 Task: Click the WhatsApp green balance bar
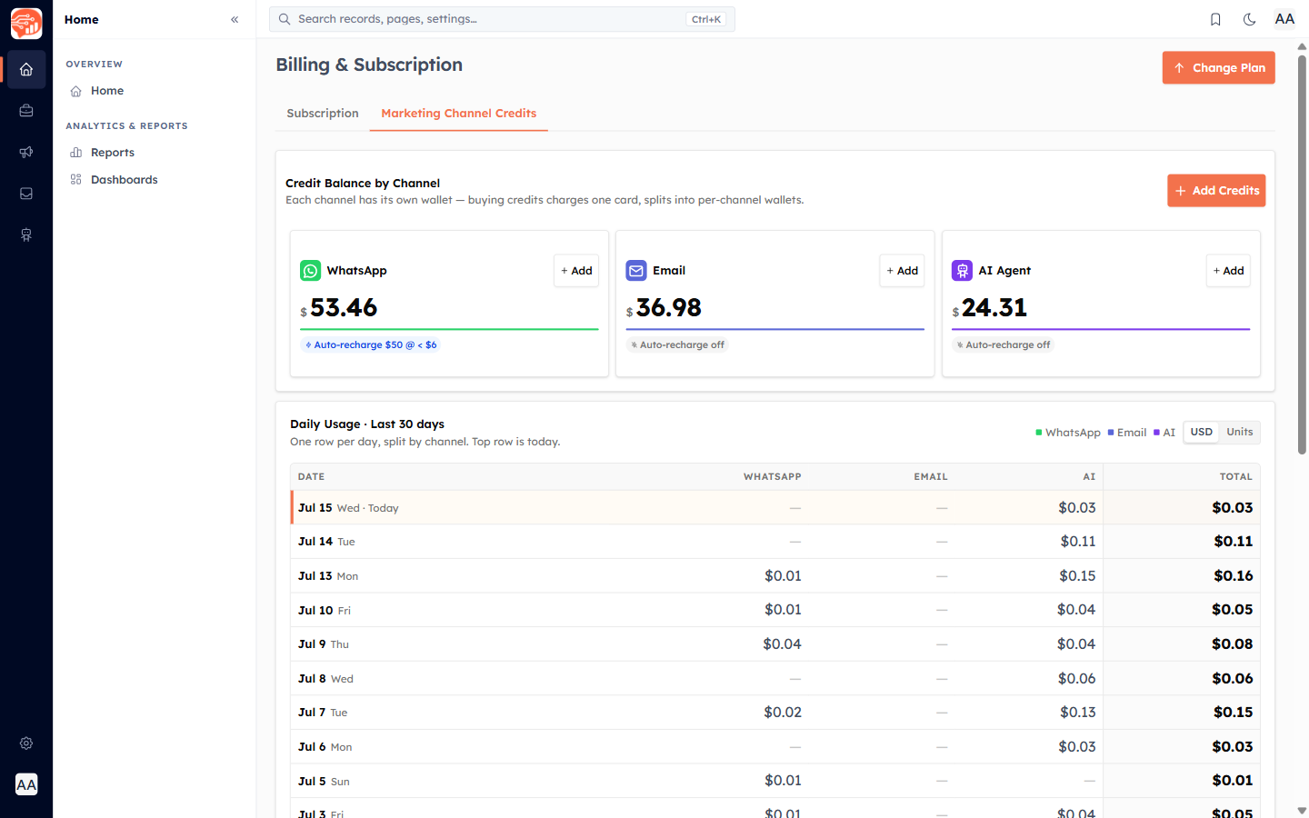pyautogui.click(x=449, y=329)
